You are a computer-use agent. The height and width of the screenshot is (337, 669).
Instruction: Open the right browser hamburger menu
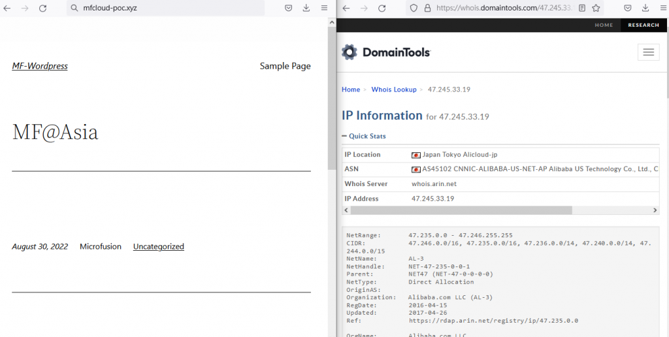(x=663, y=8)
